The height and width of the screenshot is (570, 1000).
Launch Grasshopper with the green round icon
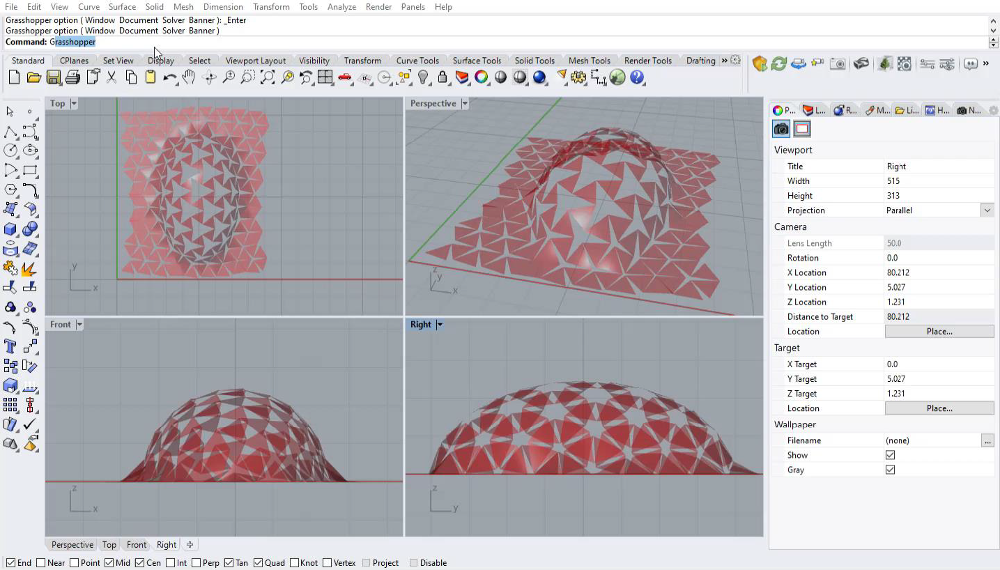point(617,77)
